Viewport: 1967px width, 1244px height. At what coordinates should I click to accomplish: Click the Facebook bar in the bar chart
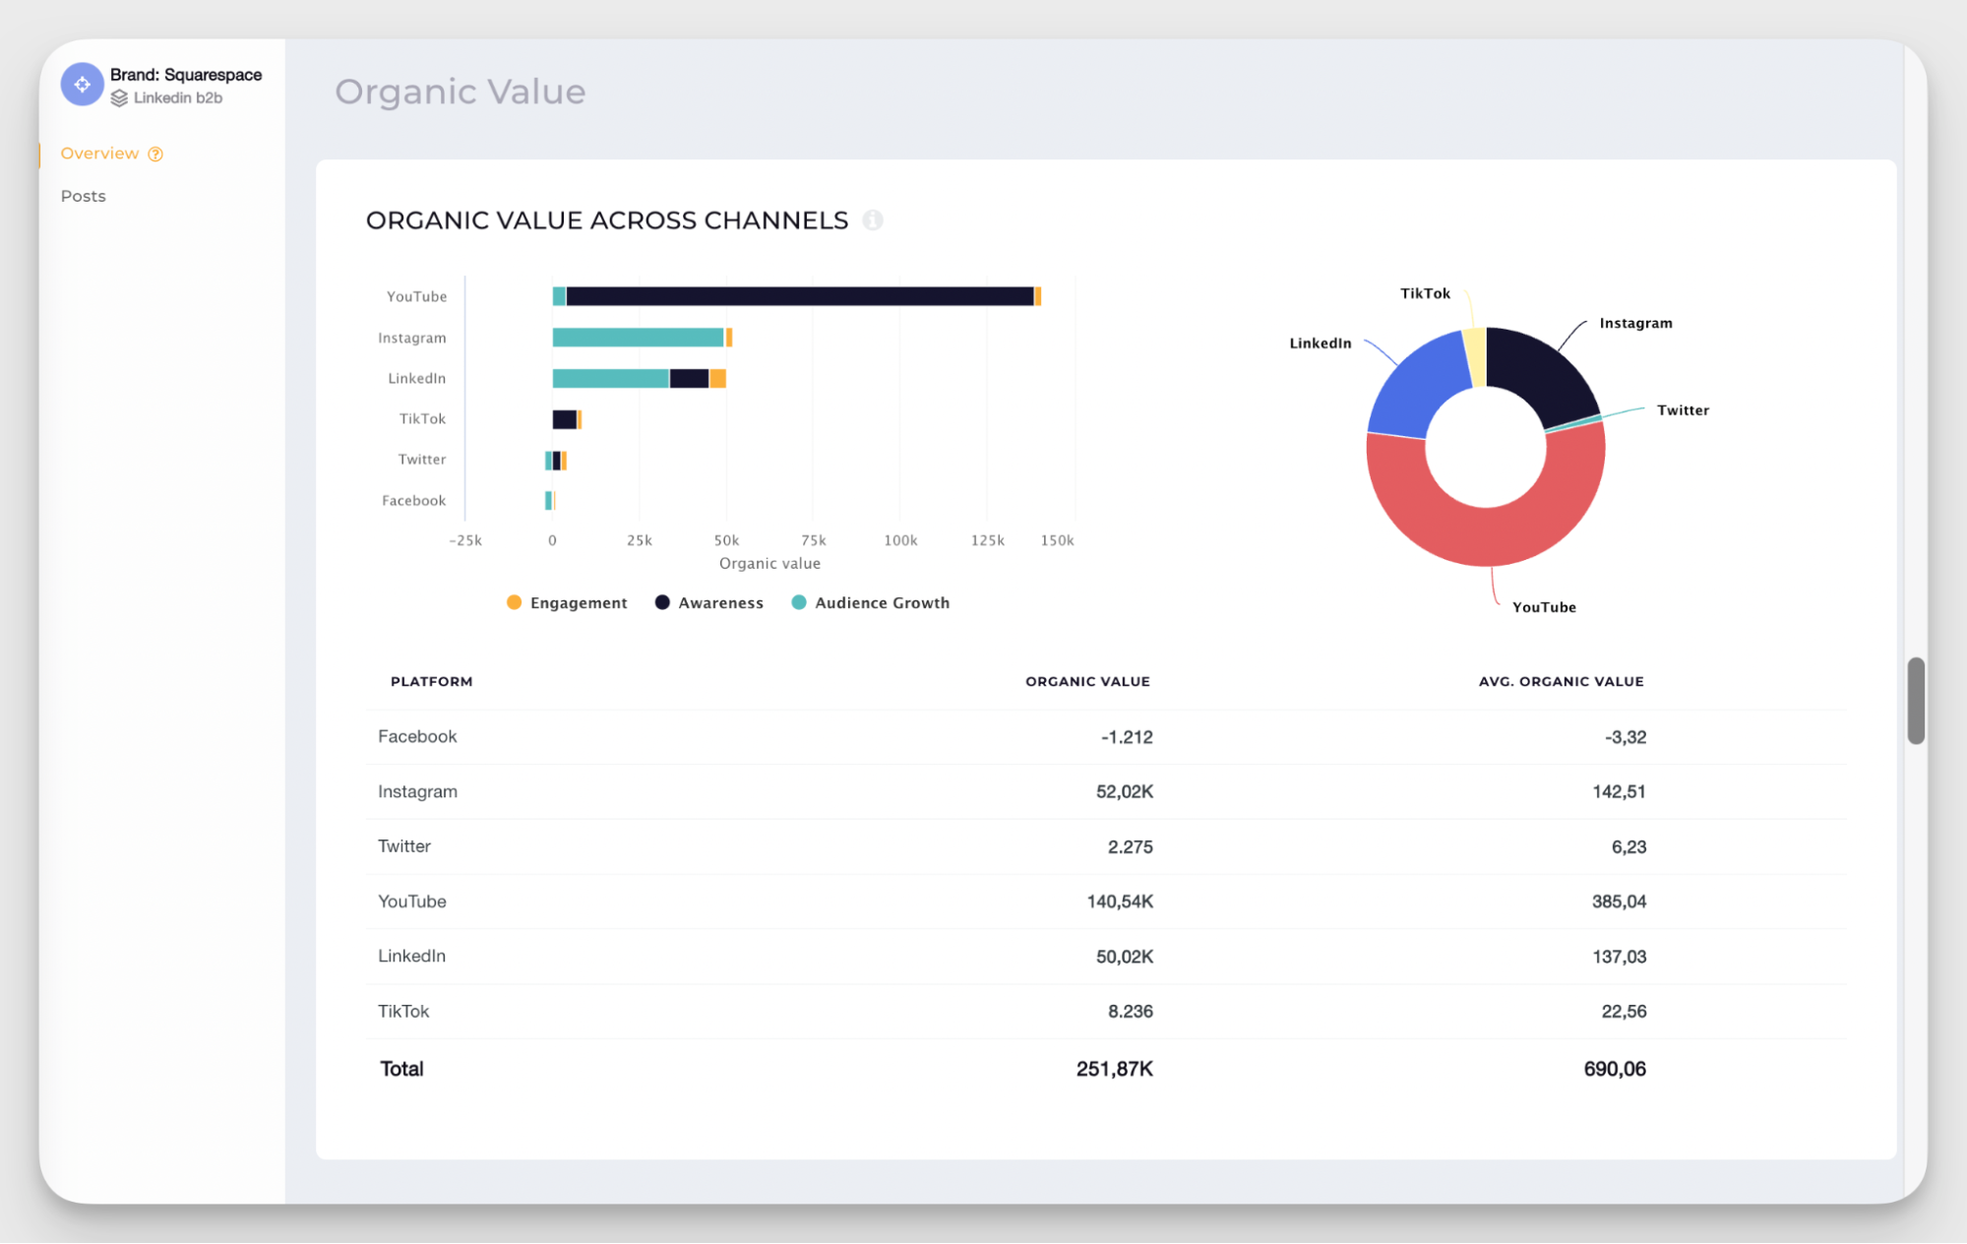pyautogui.click(x=547, y=500)
